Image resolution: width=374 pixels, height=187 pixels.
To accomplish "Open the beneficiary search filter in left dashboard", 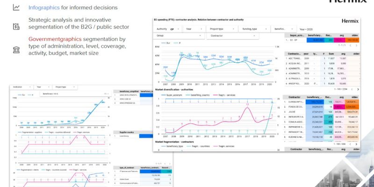I will [75, 94].
